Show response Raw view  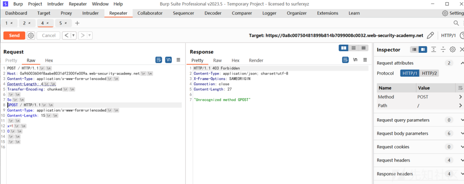pyautogui.click(x=217, y=60)
